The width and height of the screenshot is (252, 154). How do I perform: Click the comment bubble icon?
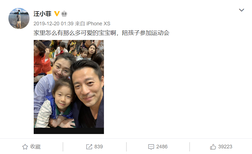[x=151, y=147]
